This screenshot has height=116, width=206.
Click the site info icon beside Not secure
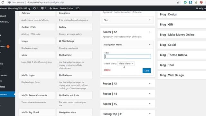tap(9, 2)
